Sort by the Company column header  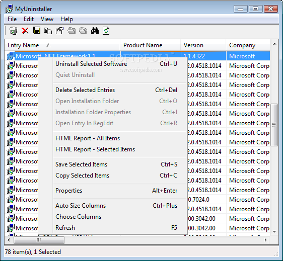(x=248, y=45)
